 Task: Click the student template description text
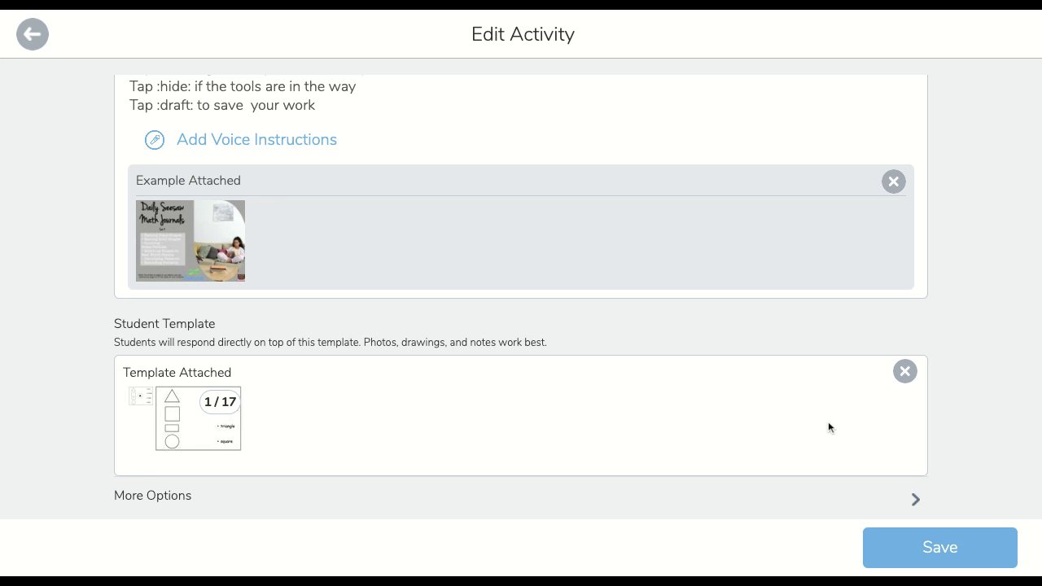pos(330,343)
